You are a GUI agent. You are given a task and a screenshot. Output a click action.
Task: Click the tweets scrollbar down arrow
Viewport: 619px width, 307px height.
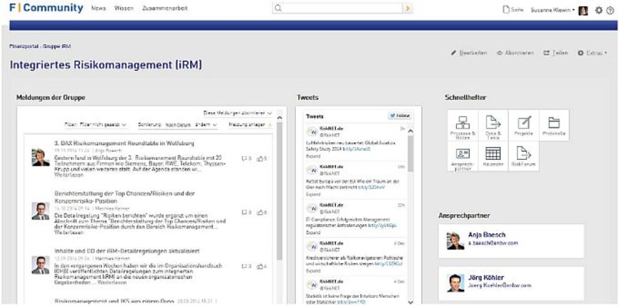tap(410, 302)
